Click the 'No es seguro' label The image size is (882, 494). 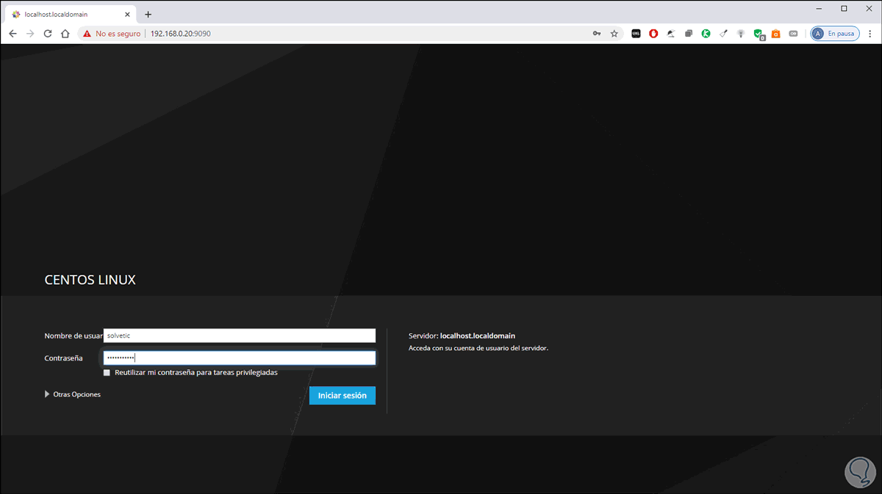click(118, 34)
